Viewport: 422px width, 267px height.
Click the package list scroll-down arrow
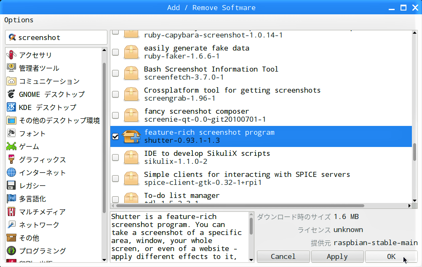click(414, 200)
